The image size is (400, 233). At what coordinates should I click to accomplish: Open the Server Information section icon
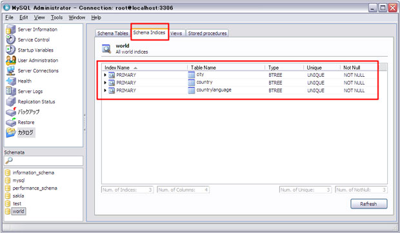pos(11,29)
